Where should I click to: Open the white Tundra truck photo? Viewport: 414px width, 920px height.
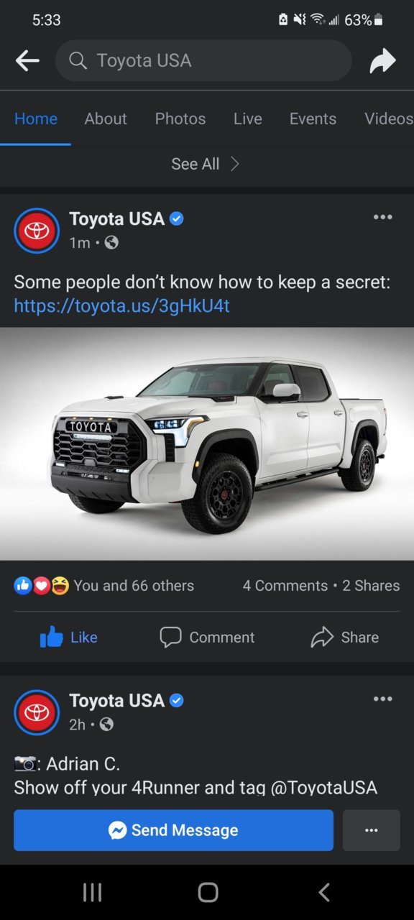coord(207,443)
